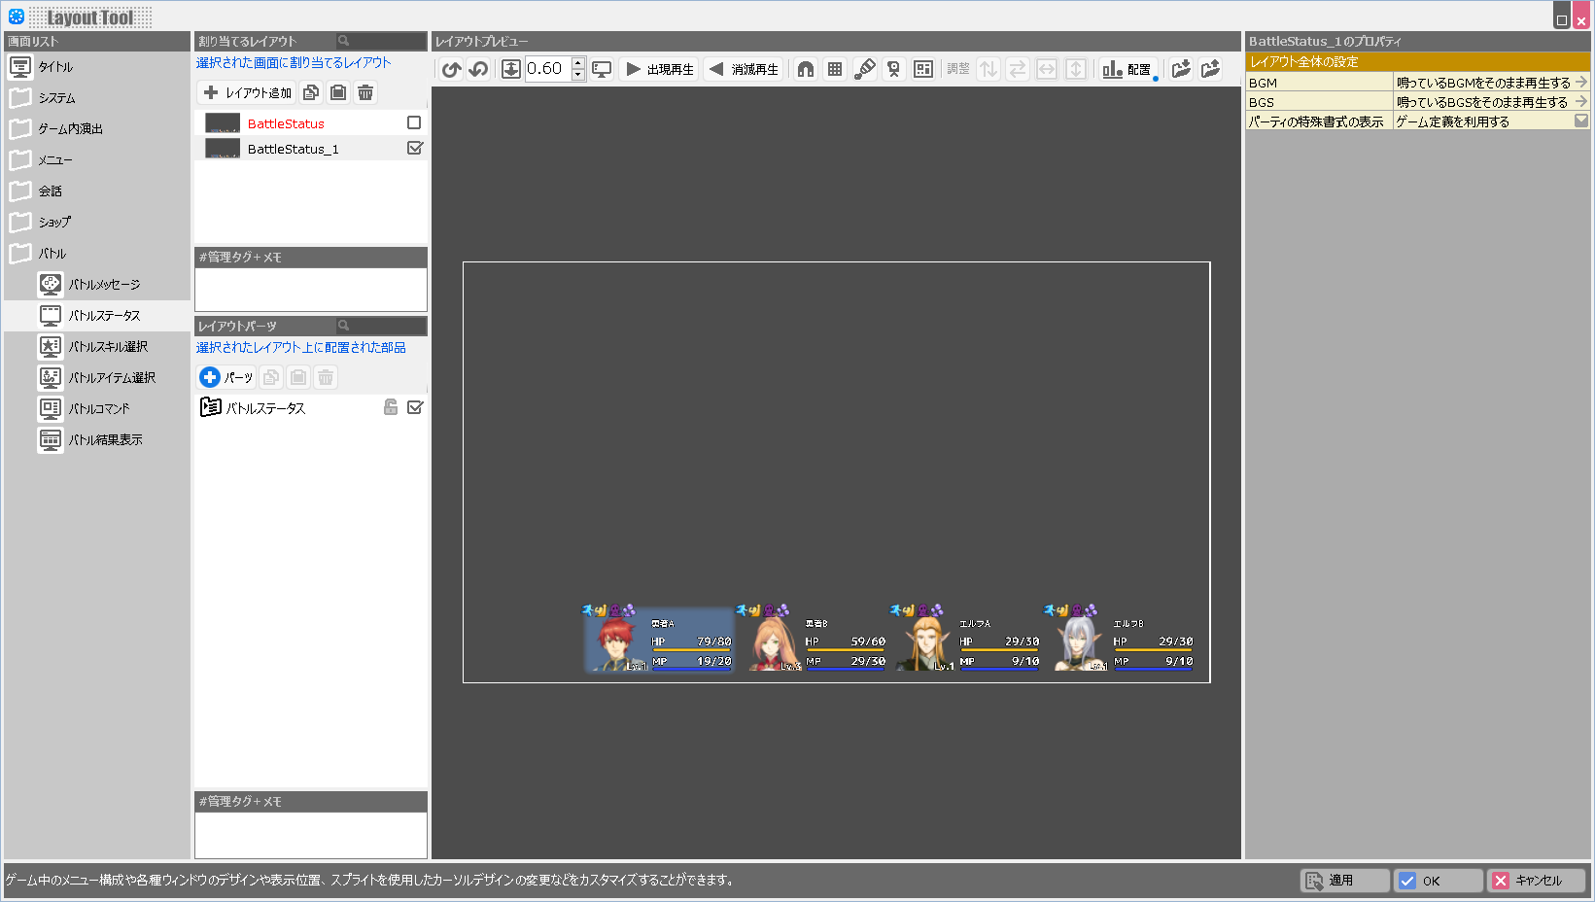The image size is (1595, 902).
Task: Open the BGM setting arrow
Action: 1580,83
